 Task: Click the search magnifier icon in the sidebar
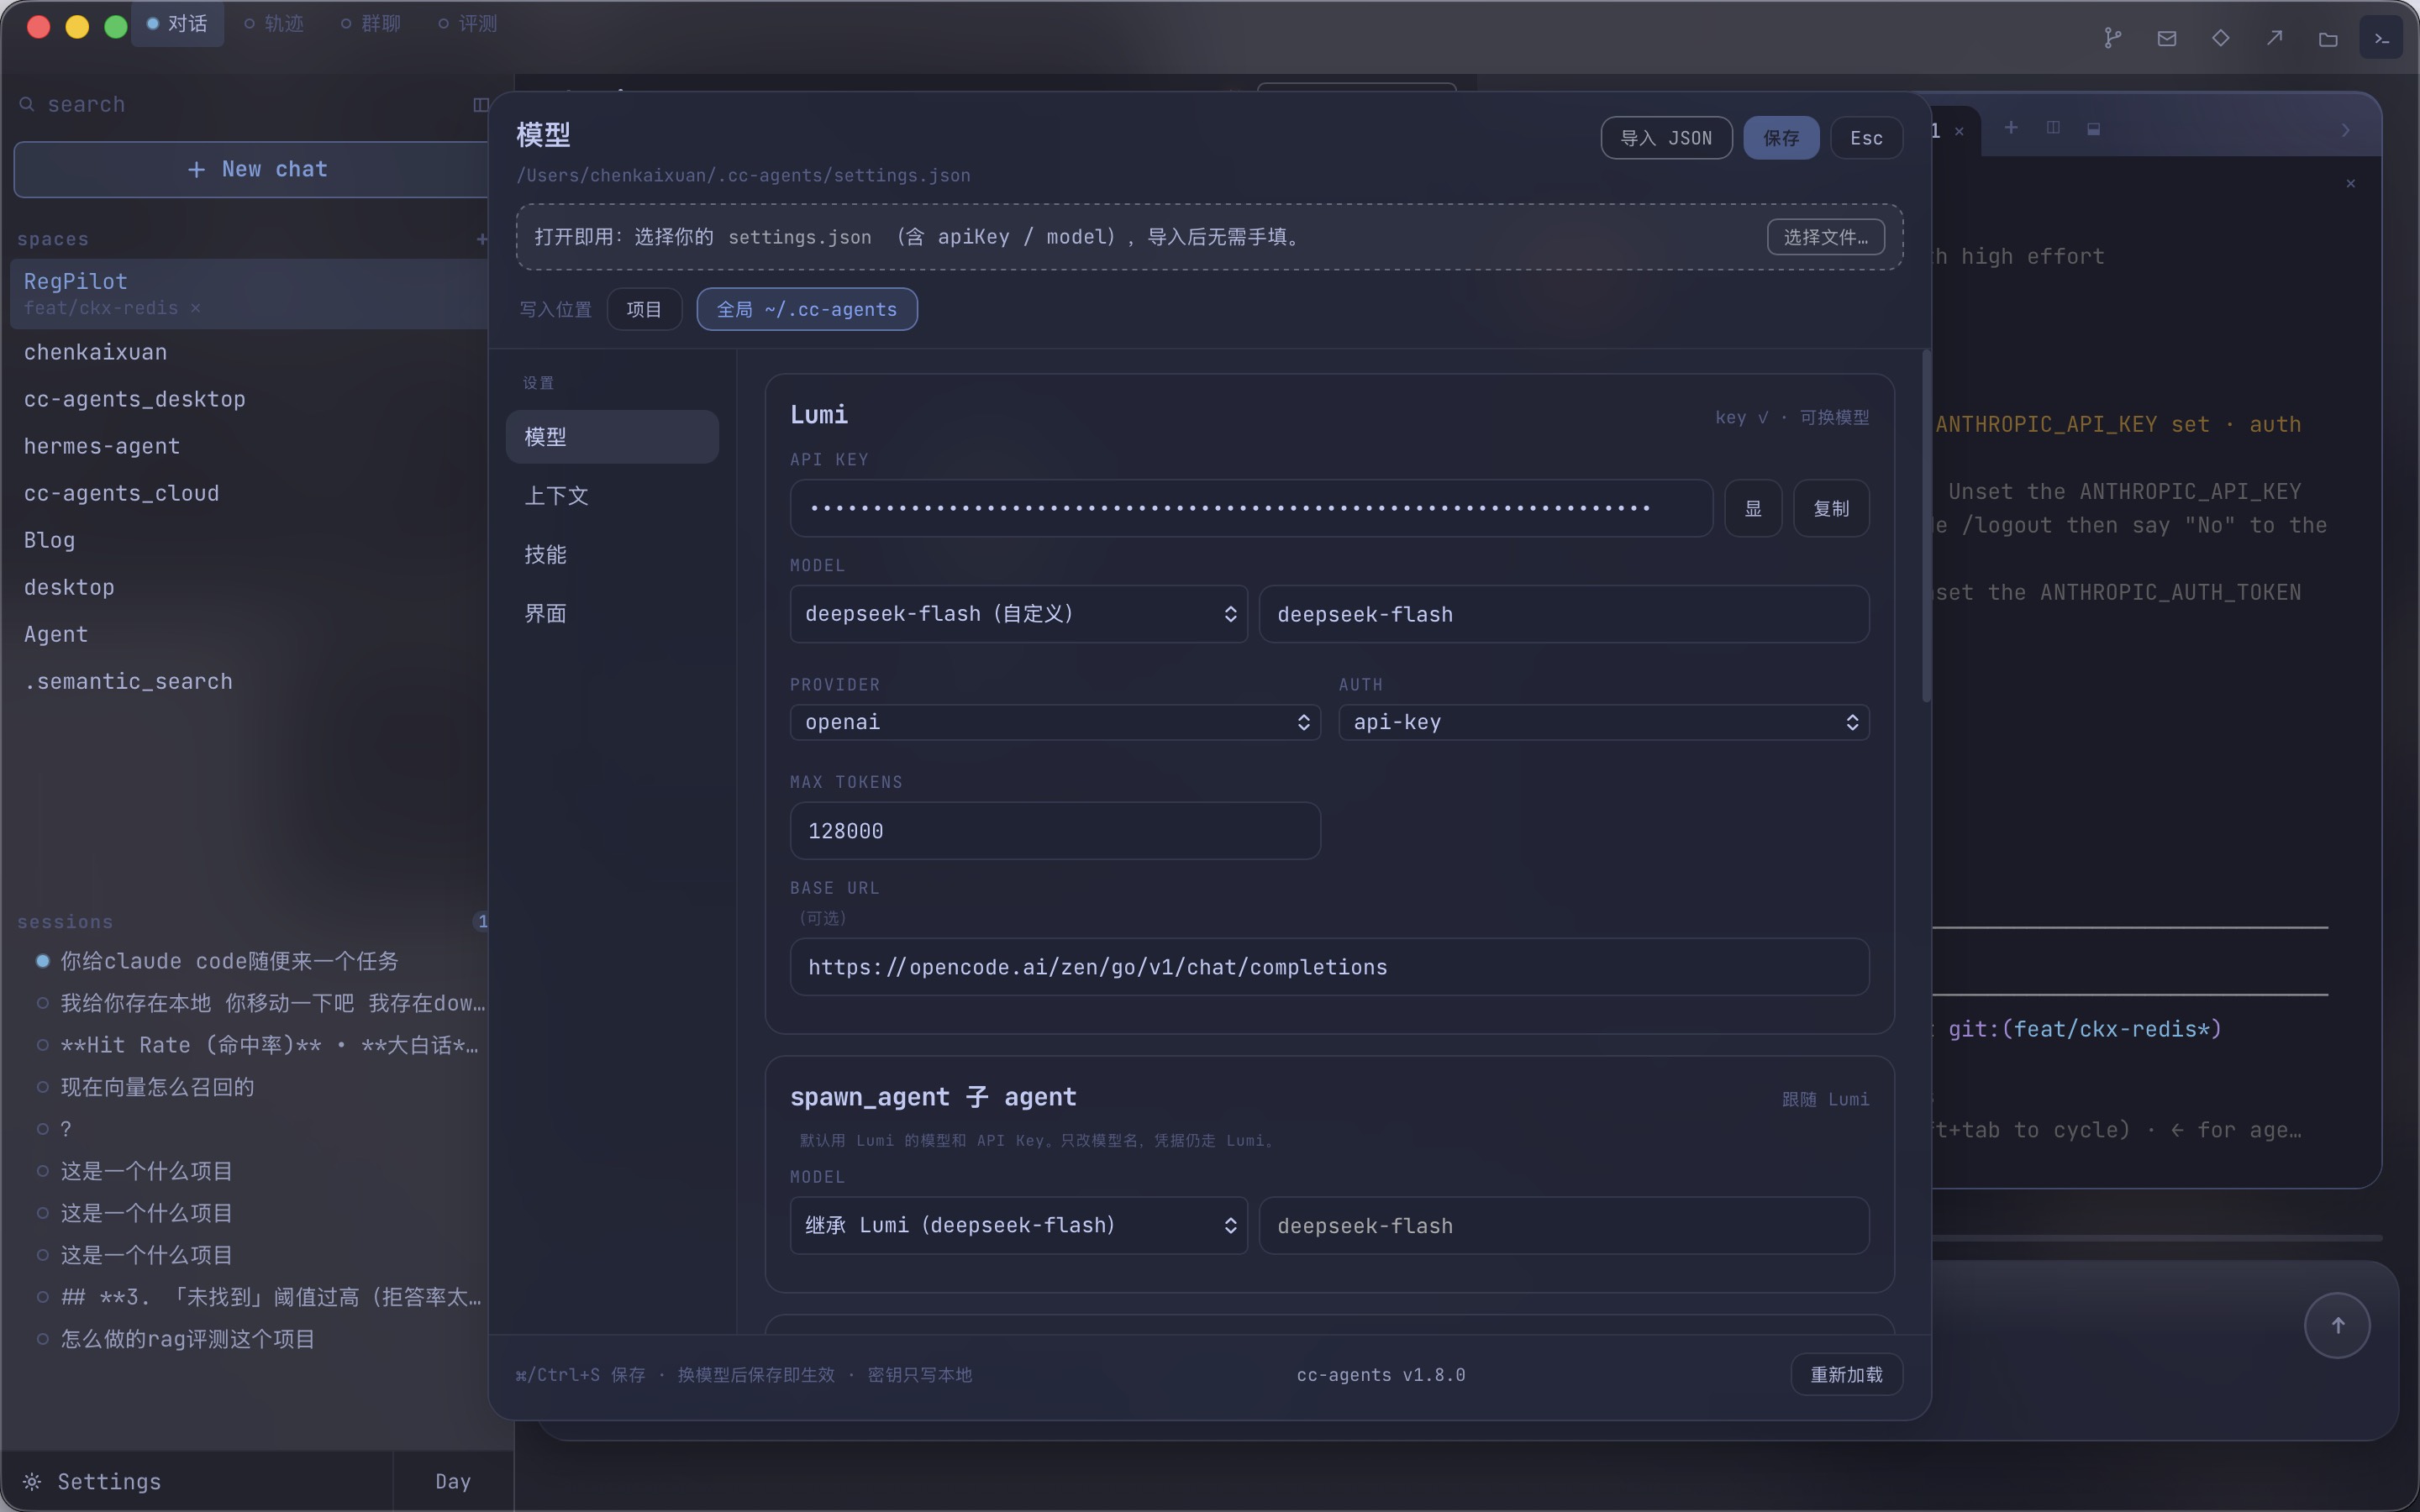click(27, 104)
